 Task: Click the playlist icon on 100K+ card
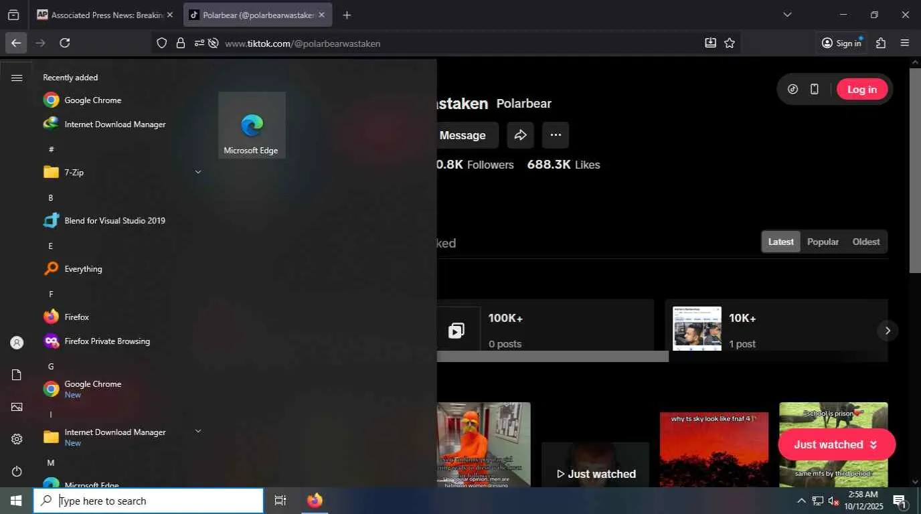point(456,330)
